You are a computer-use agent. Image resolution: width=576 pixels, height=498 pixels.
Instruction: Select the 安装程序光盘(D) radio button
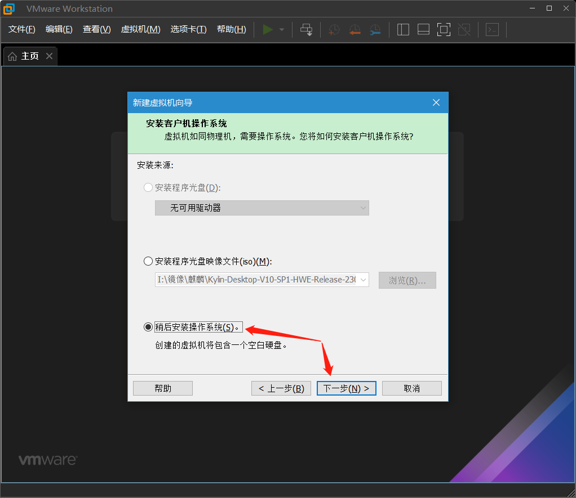[148, 188]
